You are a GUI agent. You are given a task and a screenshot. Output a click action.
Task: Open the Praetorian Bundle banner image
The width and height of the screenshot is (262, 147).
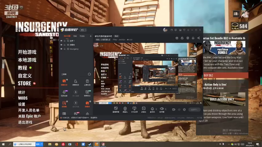click(x=224, y=48)
